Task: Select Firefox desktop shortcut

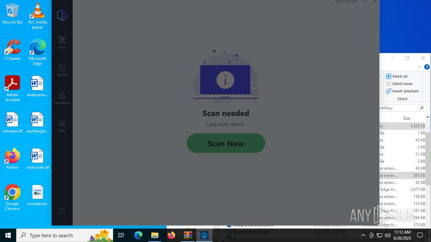Action: pyautogui.click(x=12, y=159)
